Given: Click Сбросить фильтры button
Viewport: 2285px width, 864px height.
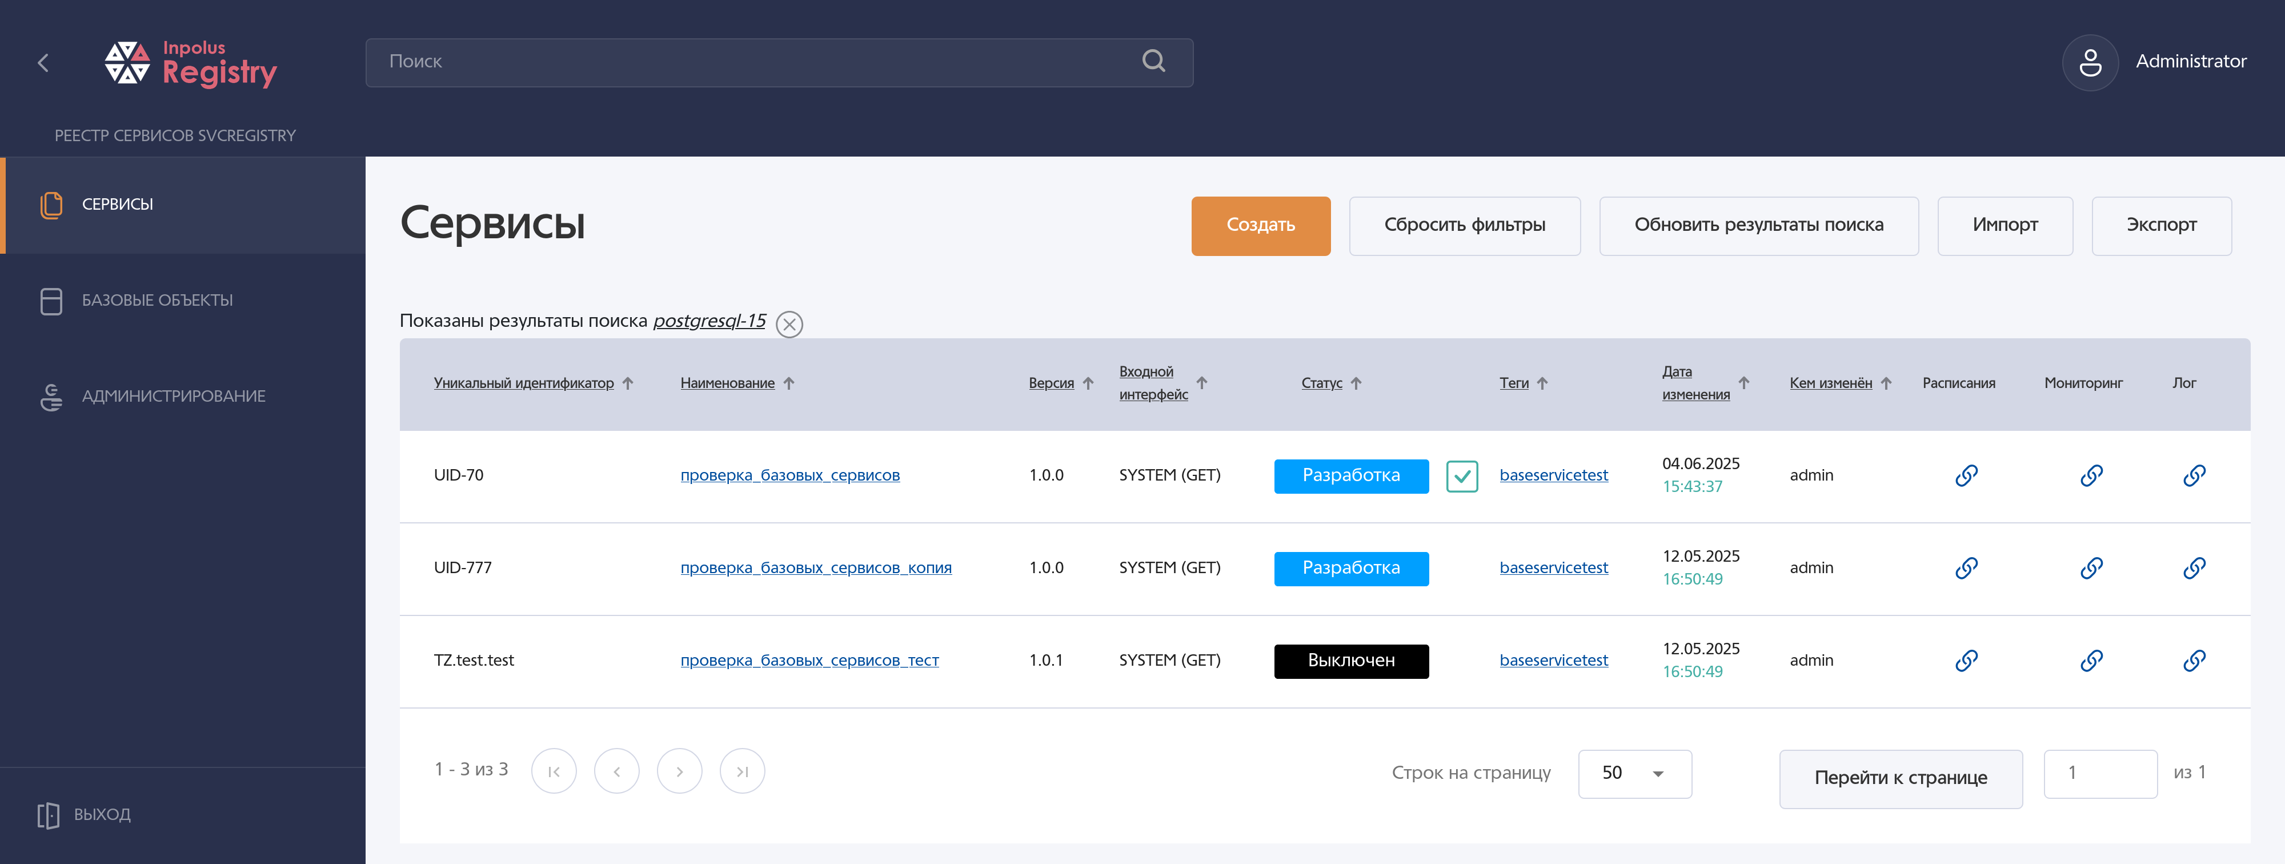Looking at the screenshot, I should point(1465,225).
